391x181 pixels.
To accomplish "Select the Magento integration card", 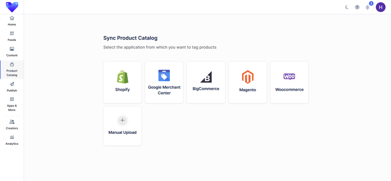I will tap(247, 82).
